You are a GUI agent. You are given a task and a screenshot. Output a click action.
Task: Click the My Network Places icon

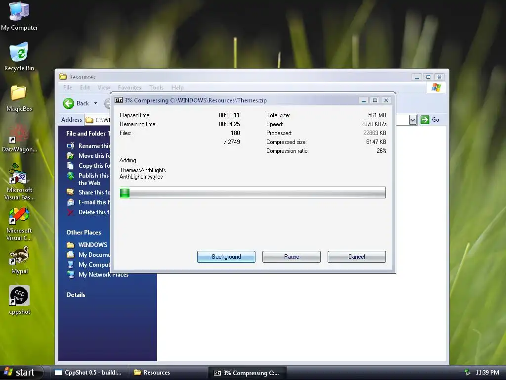(70, 275)
